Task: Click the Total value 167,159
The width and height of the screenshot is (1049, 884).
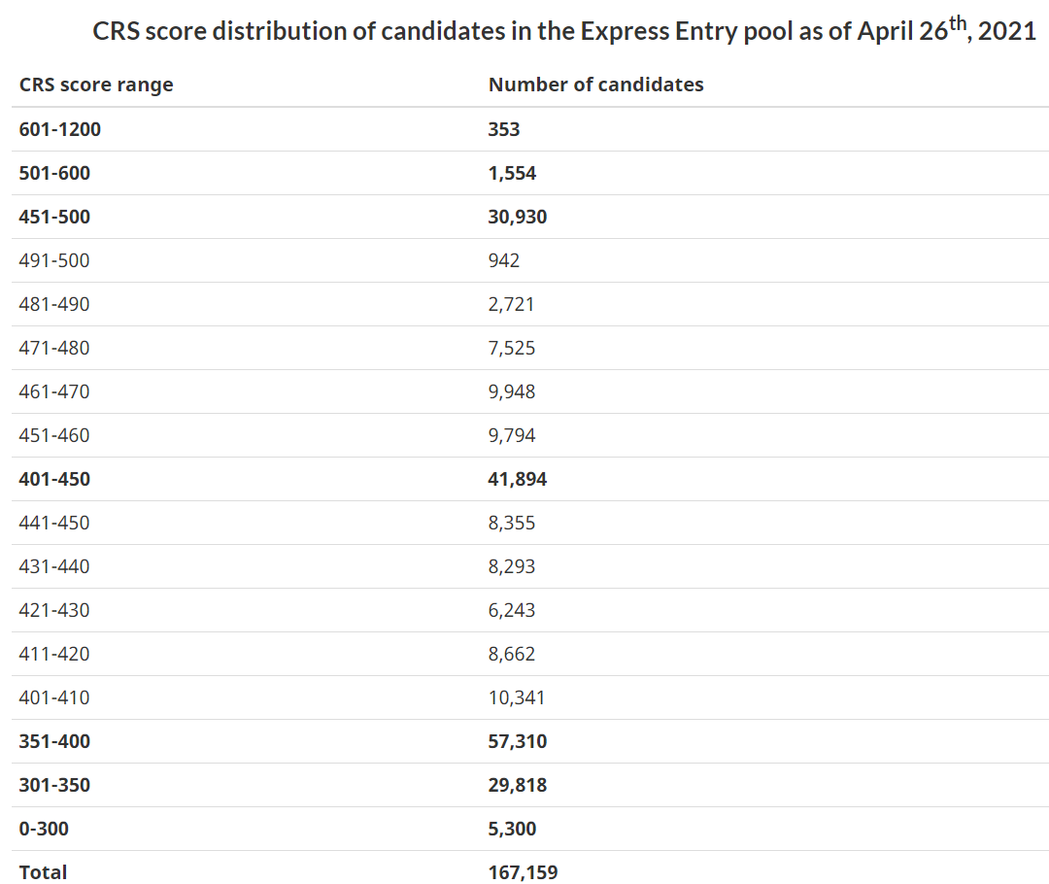Action: coord(523,872)
